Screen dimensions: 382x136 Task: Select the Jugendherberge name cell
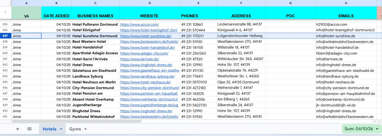(95, 105)
